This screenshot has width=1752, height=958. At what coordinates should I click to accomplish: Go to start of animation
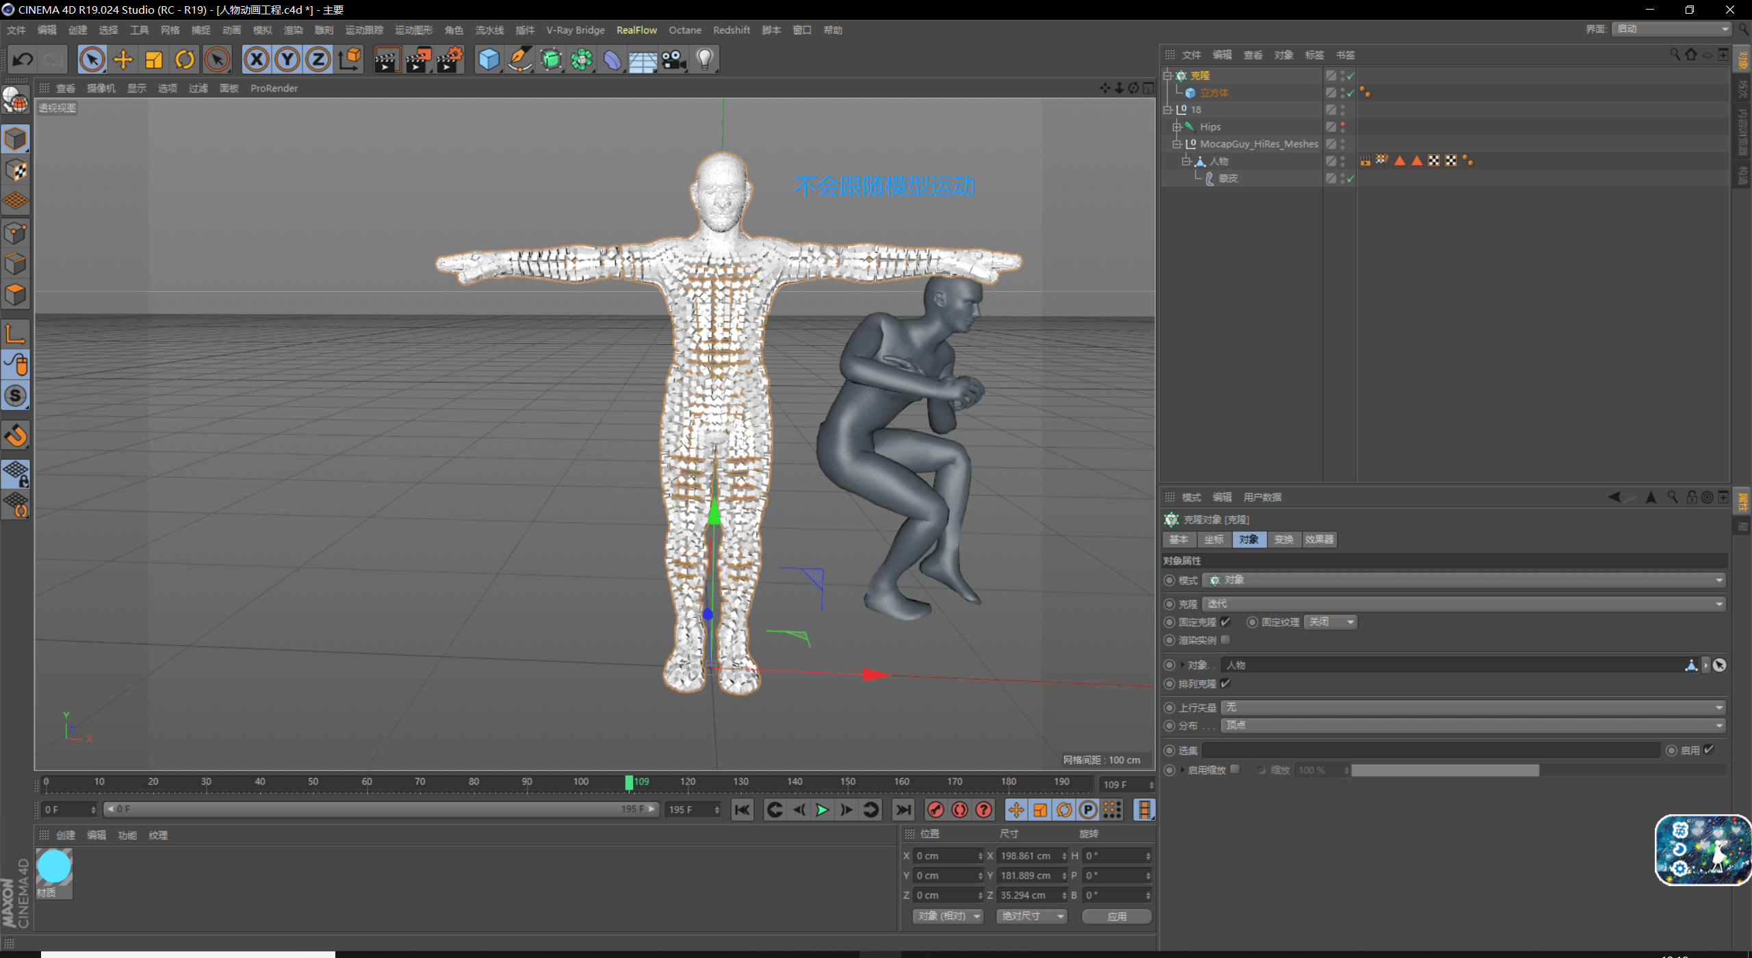[x=743, y=810]
